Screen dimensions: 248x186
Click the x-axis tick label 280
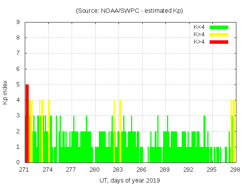point(95,170)
